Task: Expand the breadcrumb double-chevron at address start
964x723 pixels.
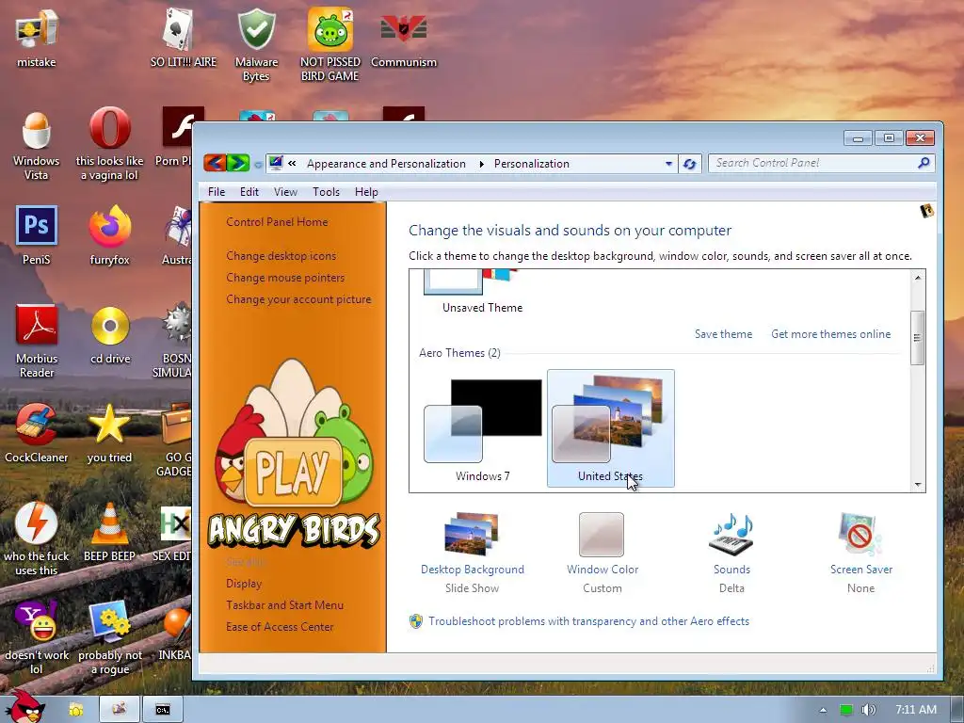Action: [292, 164]
